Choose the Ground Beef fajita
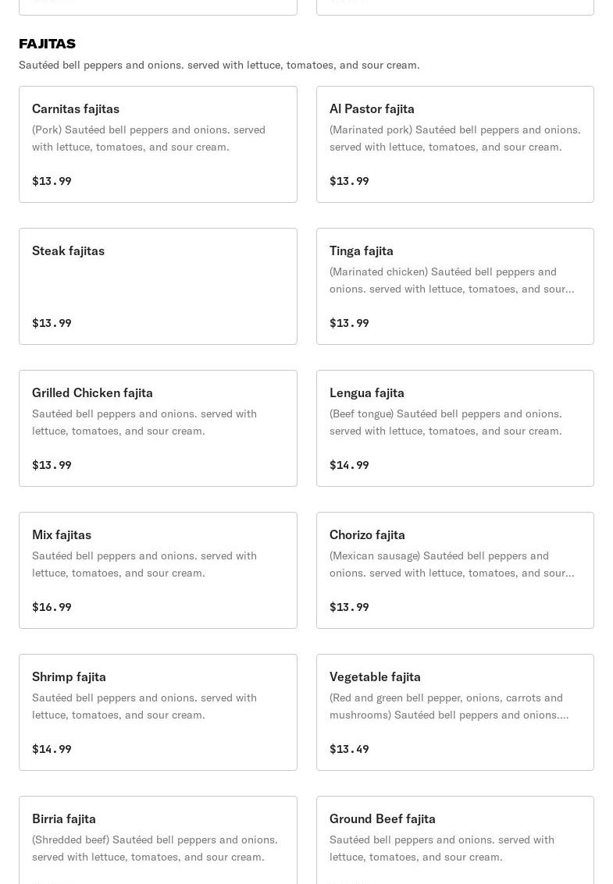Screen dimensions: 613x884 pyautogui.click(x=454, y=840)
